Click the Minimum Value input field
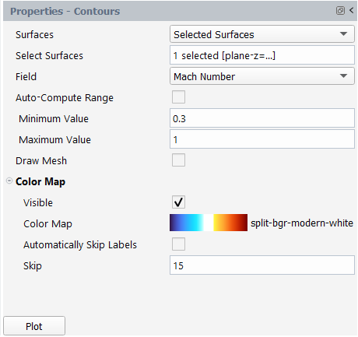358x337 pixels. click(262, 118)
